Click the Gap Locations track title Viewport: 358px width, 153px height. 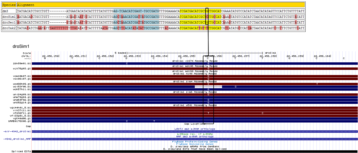tap(195, 124)
